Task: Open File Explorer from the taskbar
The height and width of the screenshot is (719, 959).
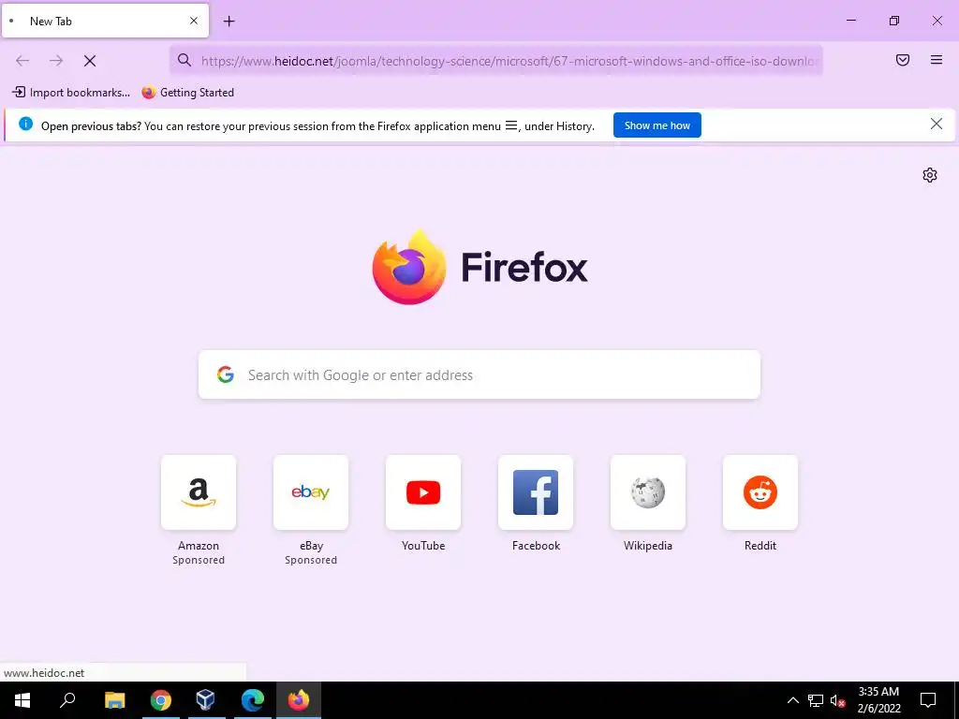Action: click(x=114, y=700)
